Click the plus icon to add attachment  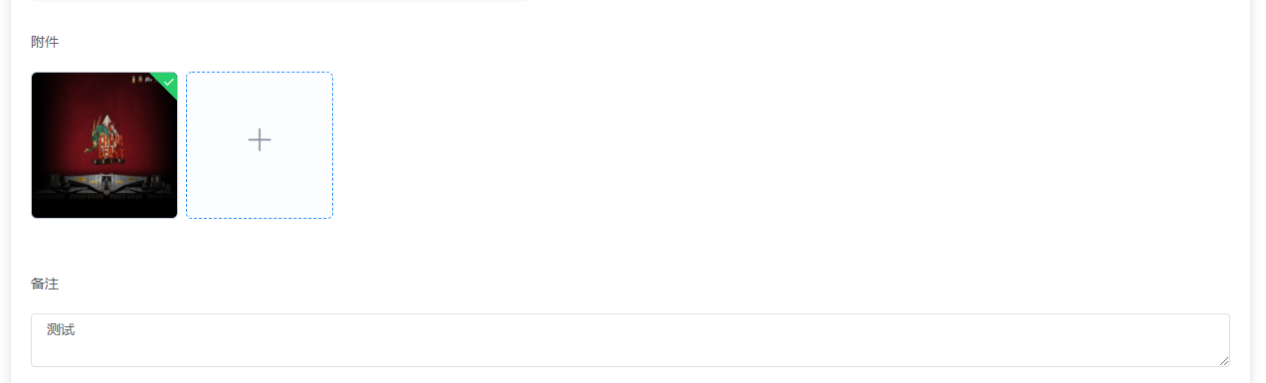point(260,140)
